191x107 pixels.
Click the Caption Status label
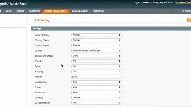42,45
